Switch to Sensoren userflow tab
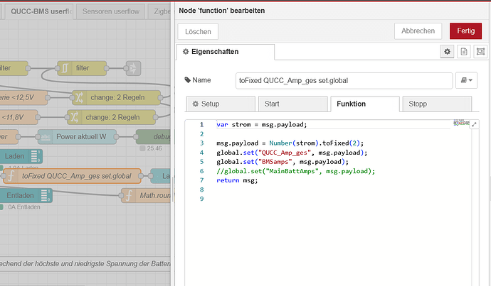Image resolution: width=491 pixels, height=286 pixels. click(110, 11)
